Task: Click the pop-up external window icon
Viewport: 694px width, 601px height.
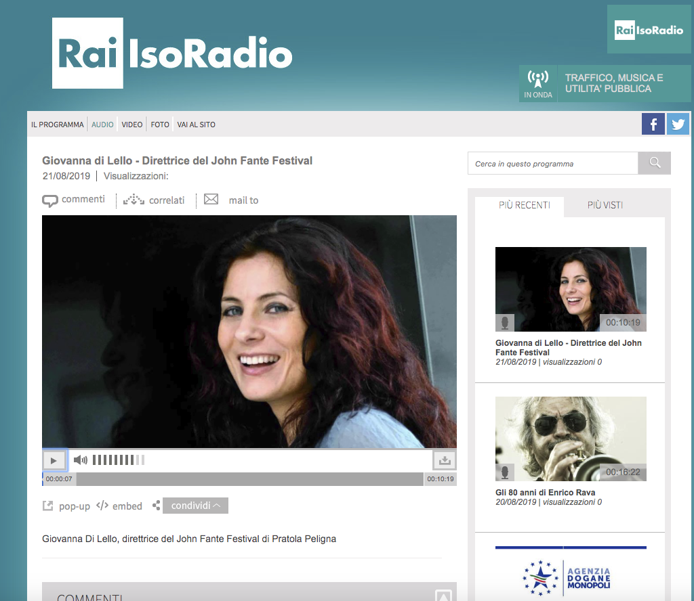Action: point(48,506)
